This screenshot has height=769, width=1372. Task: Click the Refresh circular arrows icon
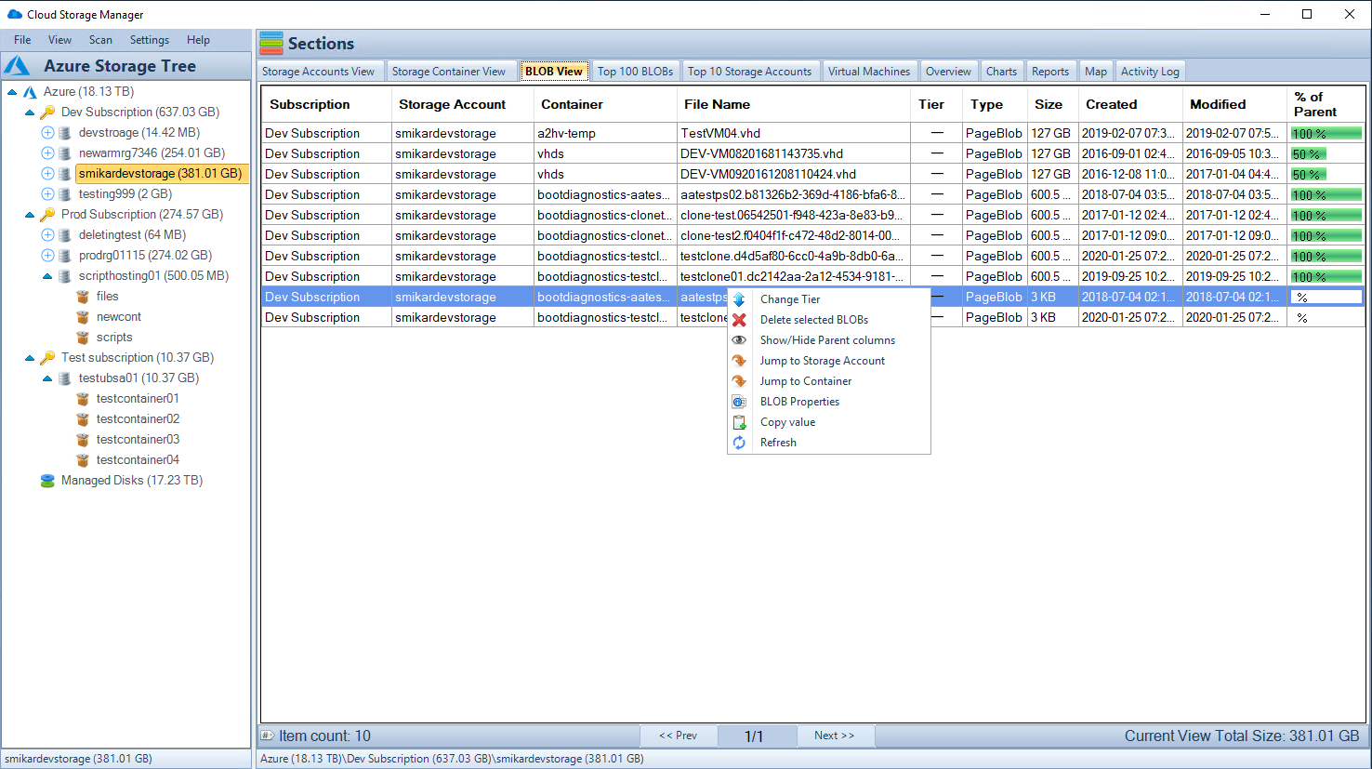point(739,443)
